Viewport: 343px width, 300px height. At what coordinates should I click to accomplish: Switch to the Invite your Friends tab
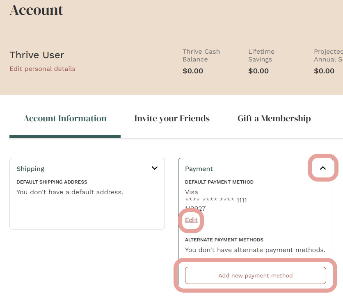[x=172, y=118]
